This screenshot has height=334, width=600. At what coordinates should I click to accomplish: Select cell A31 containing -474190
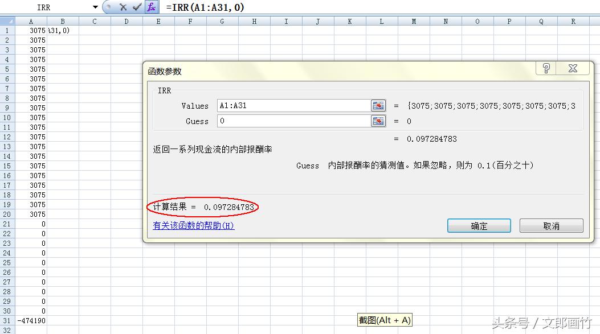31,320
